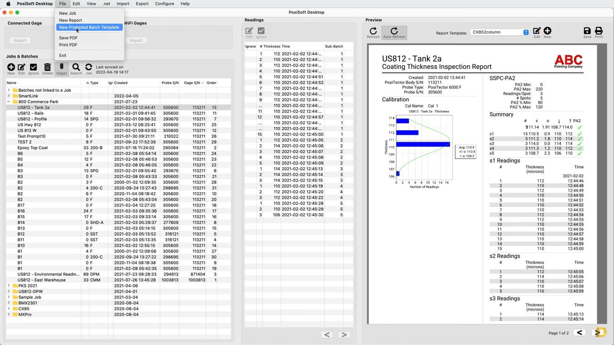The image size is (614, 345).
Task: Expand the PKS 2021 folder
Action: [x=9, y=286]
